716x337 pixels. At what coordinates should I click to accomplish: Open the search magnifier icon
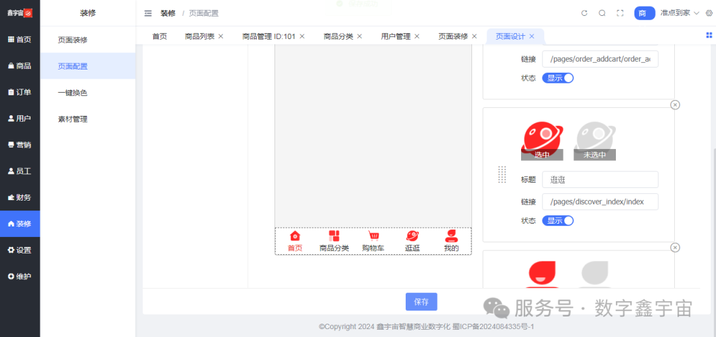[602, 13]
